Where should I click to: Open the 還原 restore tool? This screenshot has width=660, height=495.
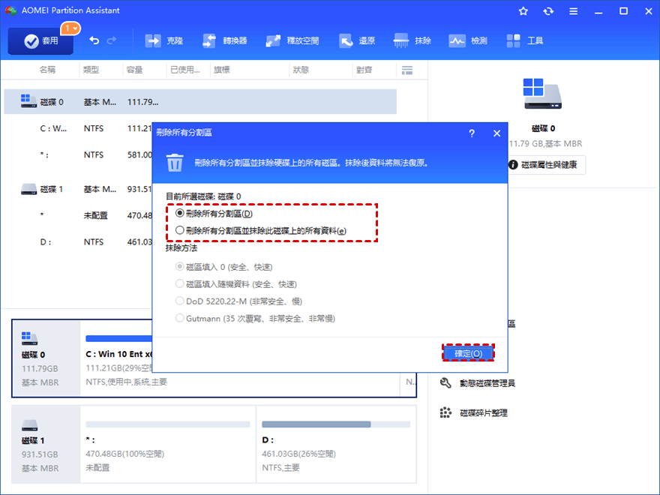tap(357, 40)
